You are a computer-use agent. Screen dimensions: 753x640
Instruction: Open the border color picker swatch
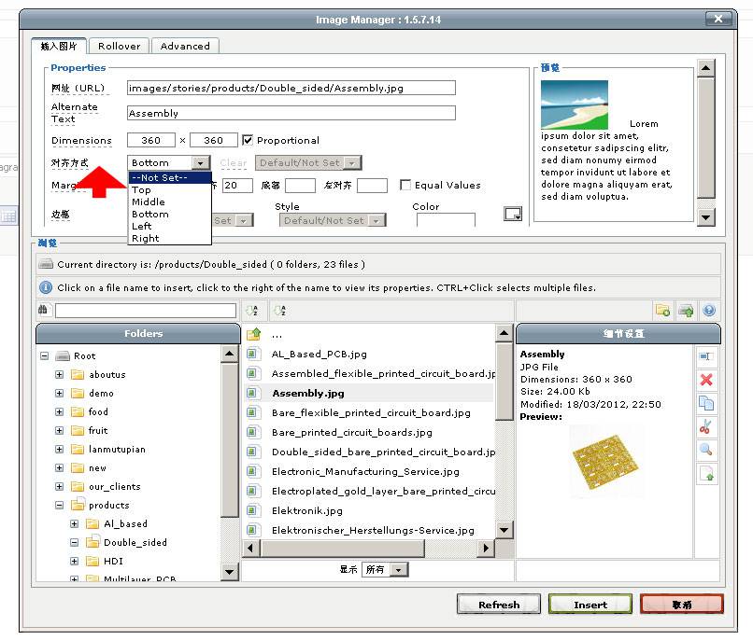512,214
